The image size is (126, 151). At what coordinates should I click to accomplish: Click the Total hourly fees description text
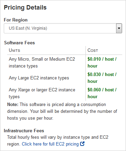pyautogui.click(x=58, y=140)
